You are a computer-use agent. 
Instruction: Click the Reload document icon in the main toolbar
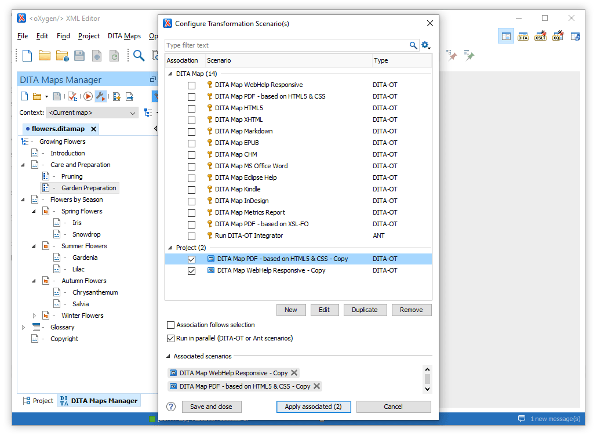point(114,56)
